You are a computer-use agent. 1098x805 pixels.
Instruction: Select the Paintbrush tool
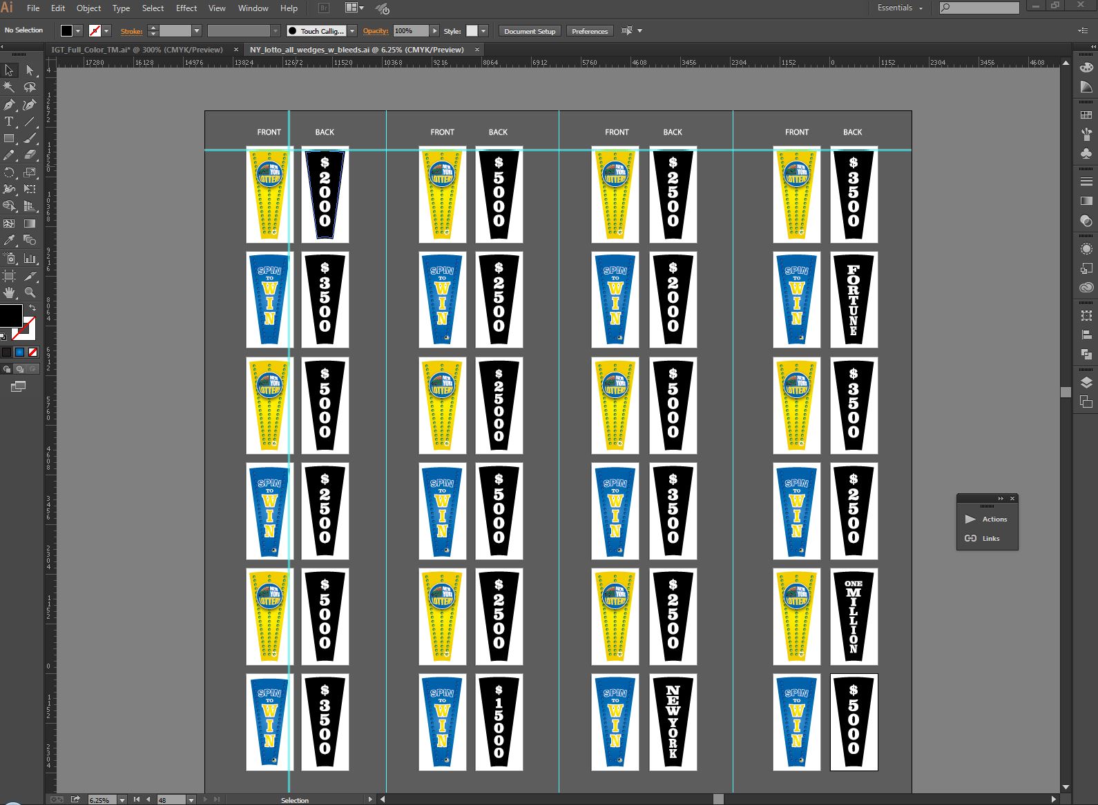coord(30,139)
